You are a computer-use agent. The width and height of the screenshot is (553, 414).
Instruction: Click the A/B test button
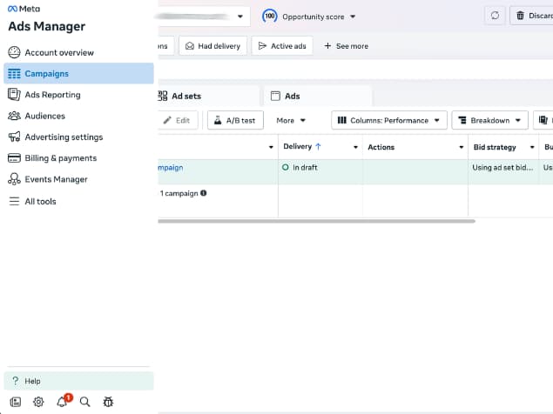tap(235, 120)
